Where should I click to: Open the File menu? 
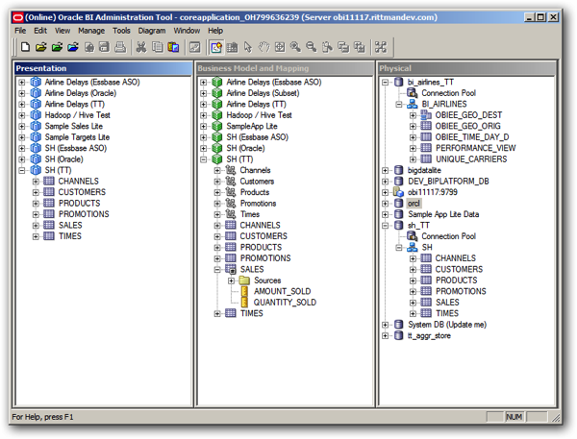click(x=20, y=31)
